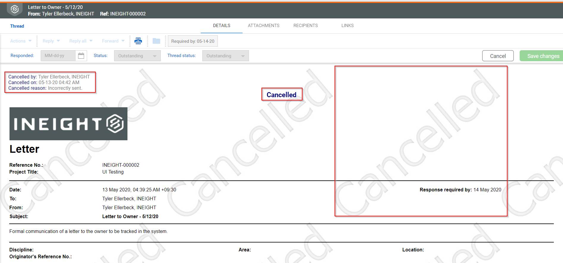
Task: Click the Cancelled reason Incorrectly sent text
Action: [45, 88]
